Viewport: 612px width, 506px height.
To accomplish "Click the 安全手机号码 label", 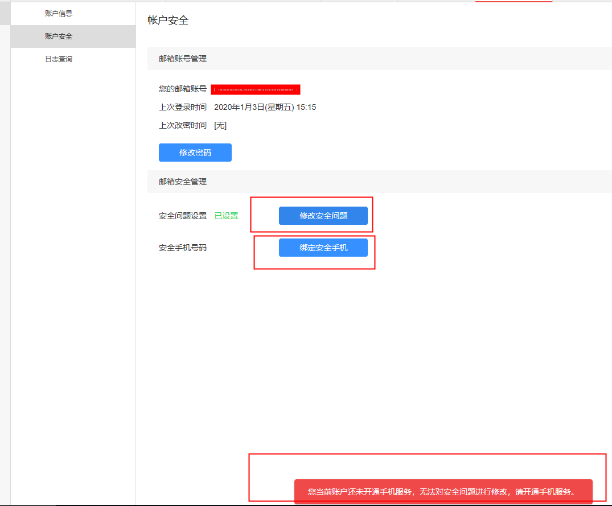I will pos(183,248).
